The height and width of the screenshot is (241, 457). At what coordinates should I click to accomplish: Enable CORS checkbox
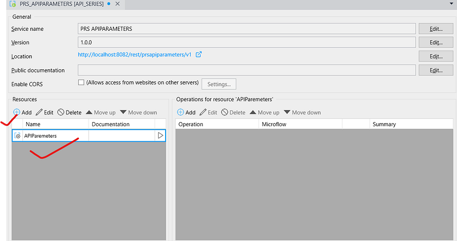(x=81, y=82)
